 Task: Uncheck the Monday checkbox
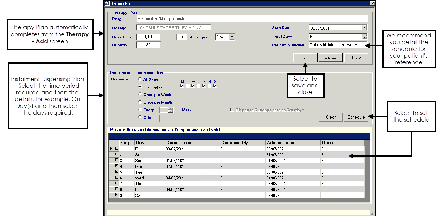point(182,86)
